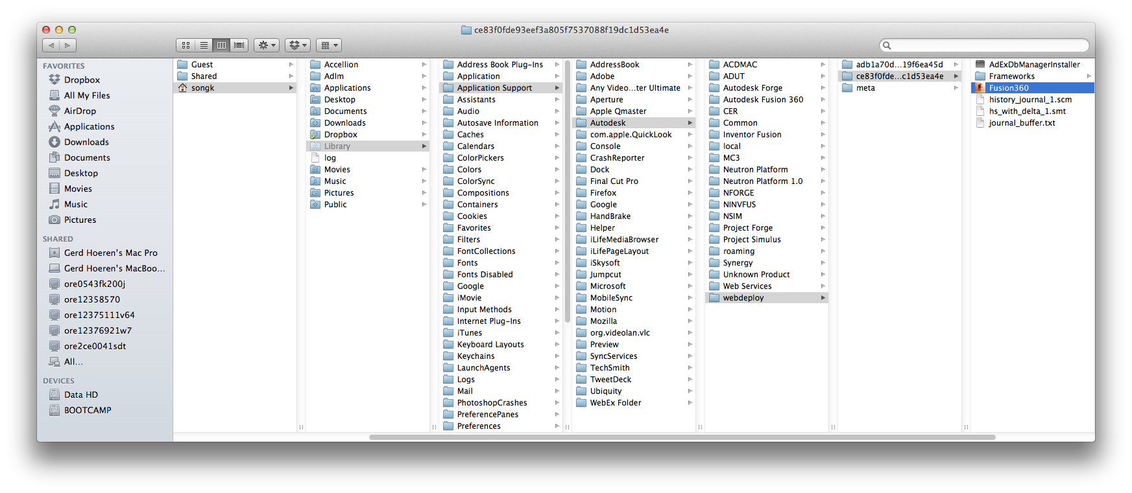This screenshot has height=493, width=1132.
Task: Select the Neutron Platform 1.0 folder
Action: 767,181
